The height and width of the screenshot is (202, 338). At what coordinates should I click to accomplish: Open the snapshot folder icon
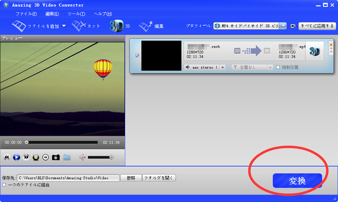[67, 158]
